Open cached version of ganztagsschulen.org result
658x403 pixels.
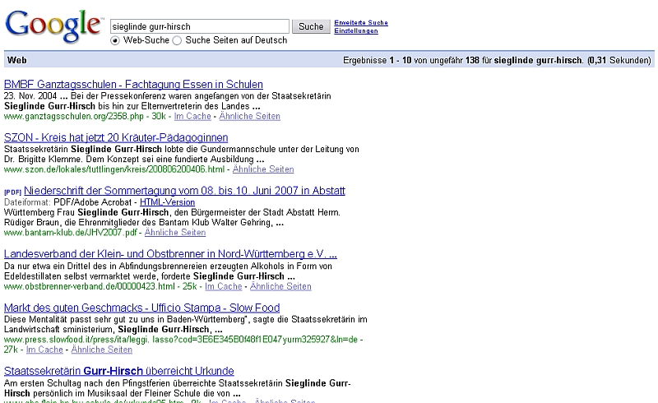point(192,117)
